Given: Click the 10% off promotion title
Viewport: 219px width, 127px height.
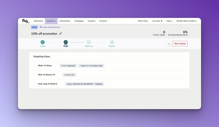Looking at the screenshot, I should (x=44, y=34).
